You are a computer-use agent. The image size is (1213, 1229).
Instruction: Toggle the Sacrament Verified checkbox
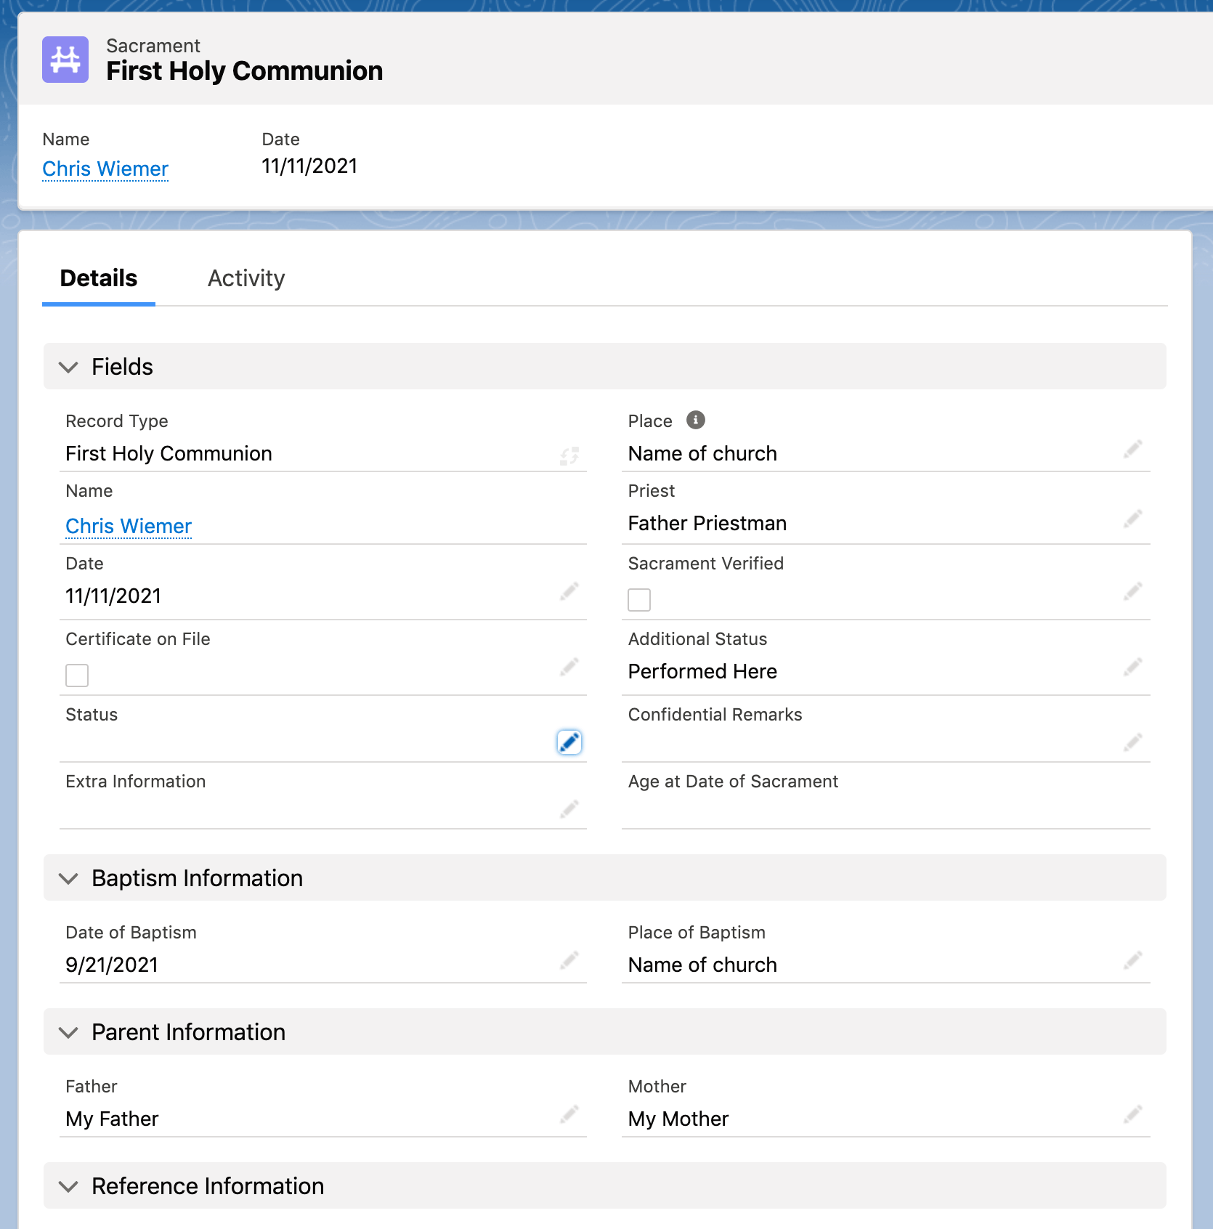[x=639, y=600]
